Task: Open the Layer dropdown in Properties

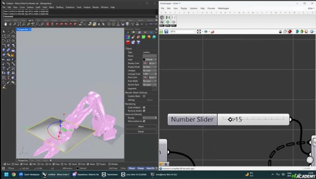Action: (x=150, y=59)
